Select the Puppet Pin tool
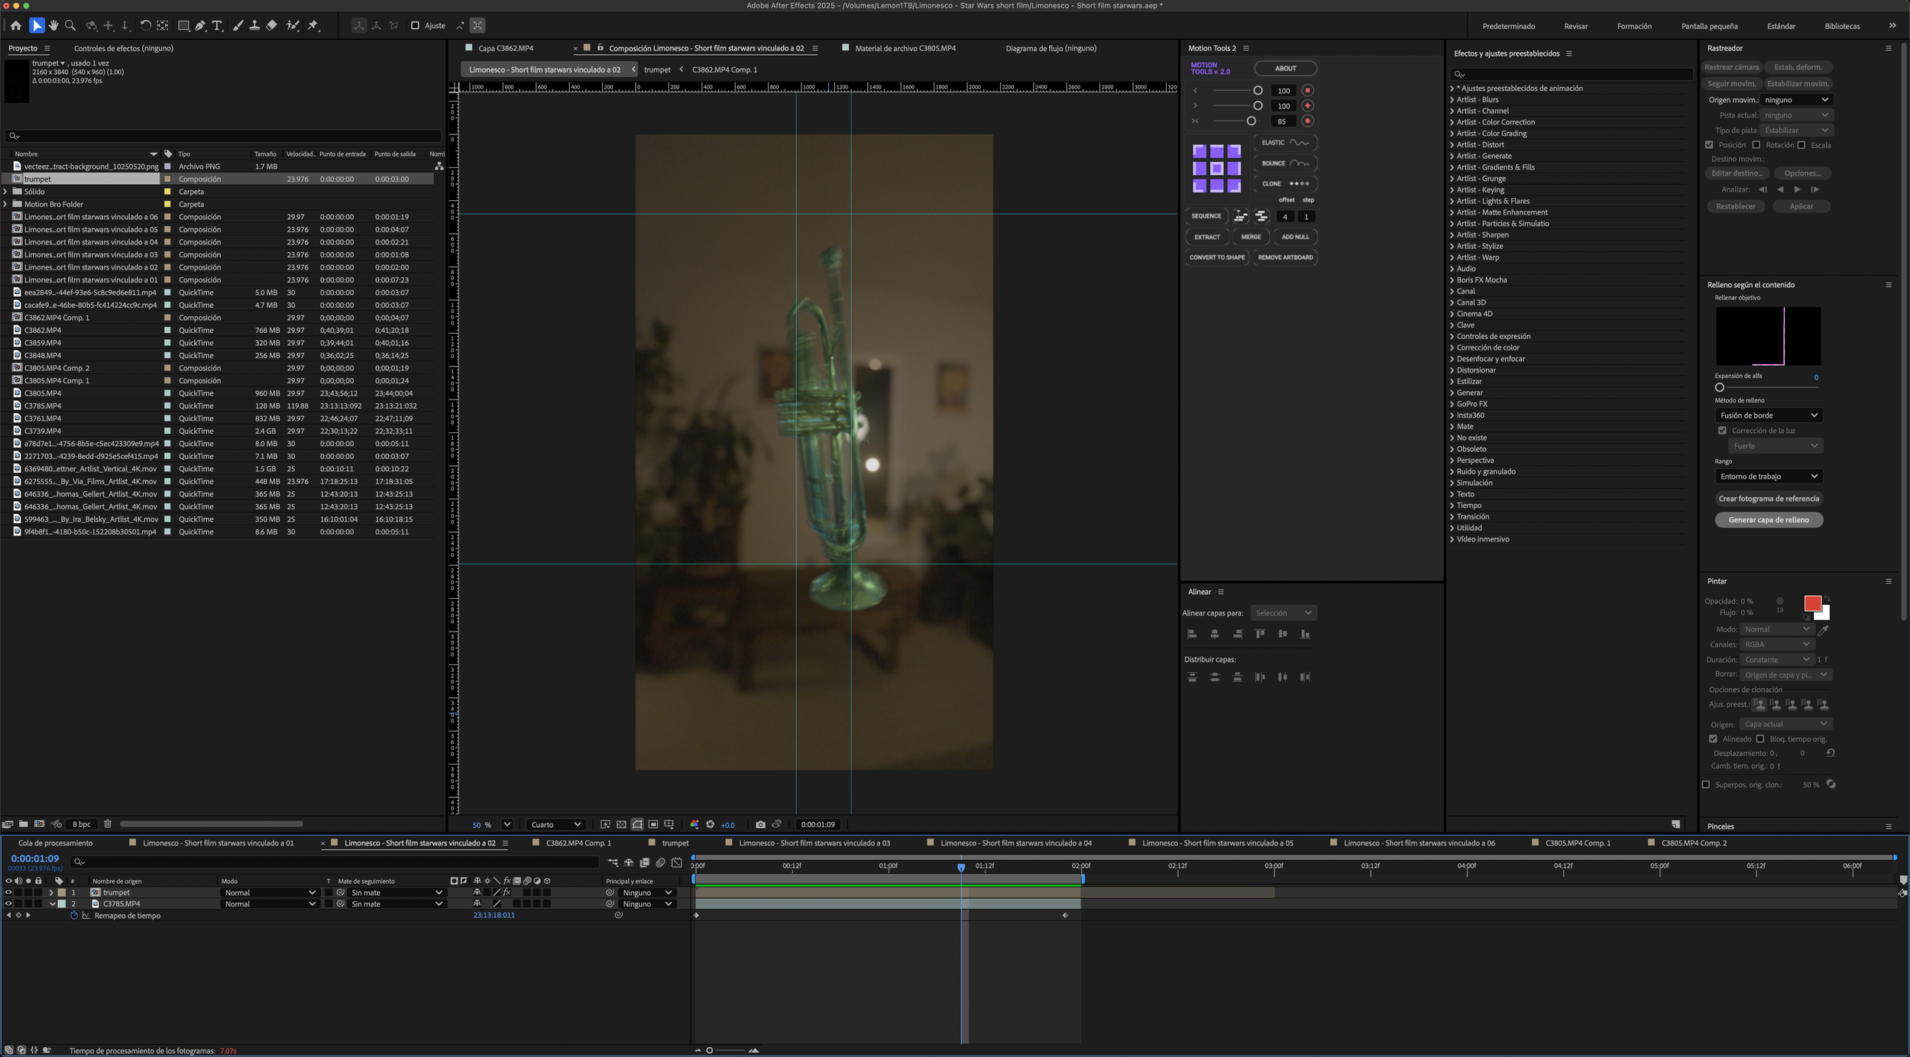This screenshot has height=1057, width=1910. 313,25
